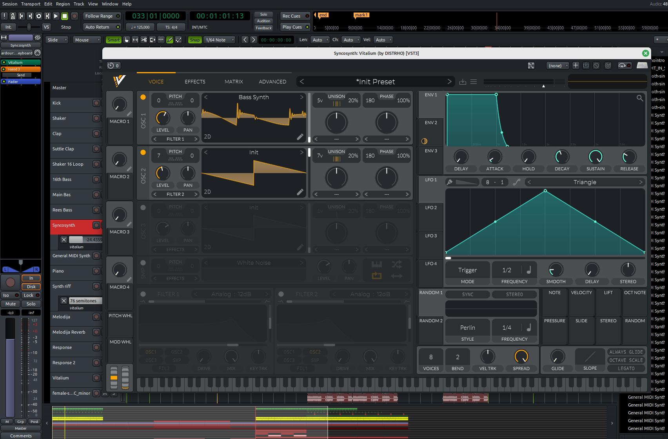Screen dimensions: 668x439
Task: Edit the OSC 2 wavetable pencil icon
Action: [x=300, y=192]
